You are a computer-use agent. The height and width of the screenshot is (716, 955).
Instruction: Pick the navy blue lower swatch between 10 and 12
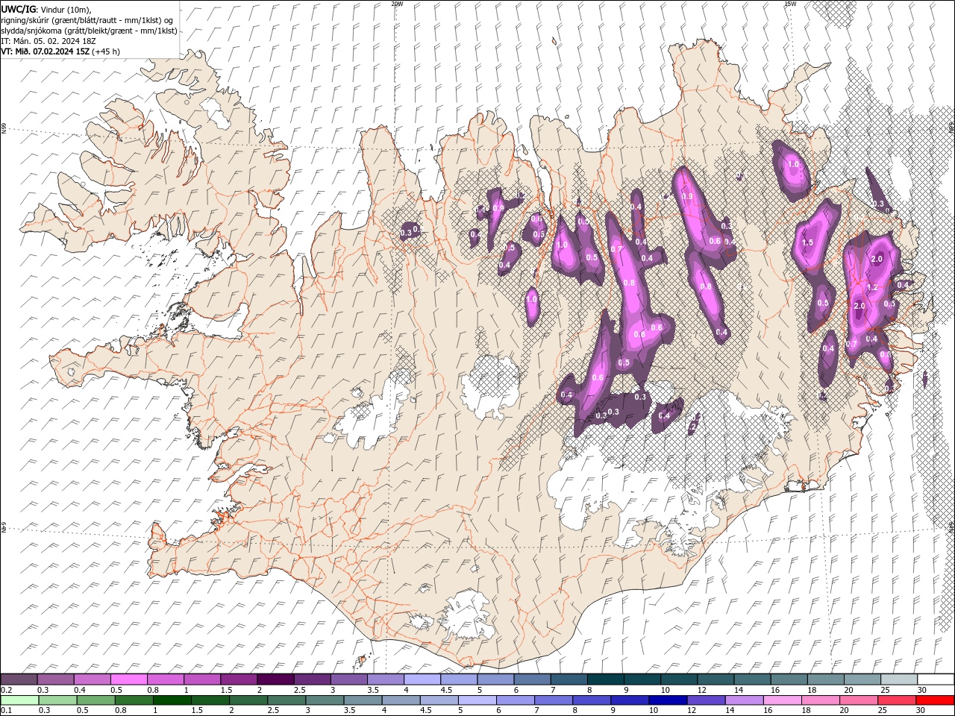[668, 700]
